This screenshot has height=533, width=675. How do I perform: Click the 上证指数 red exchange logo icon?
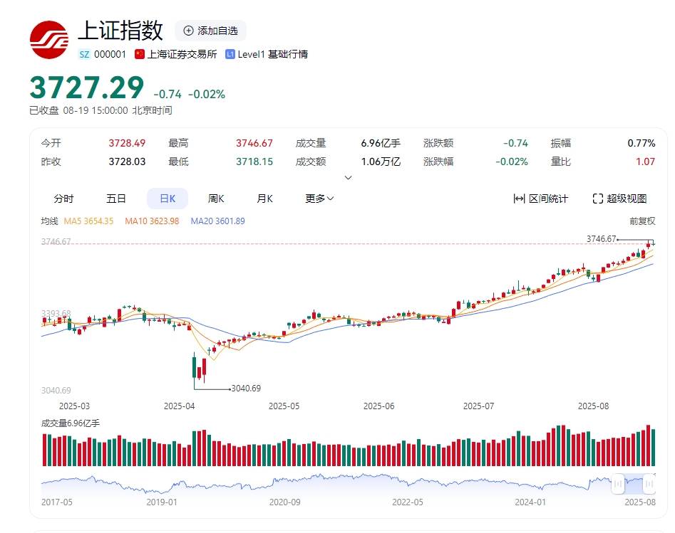point(48,39)
